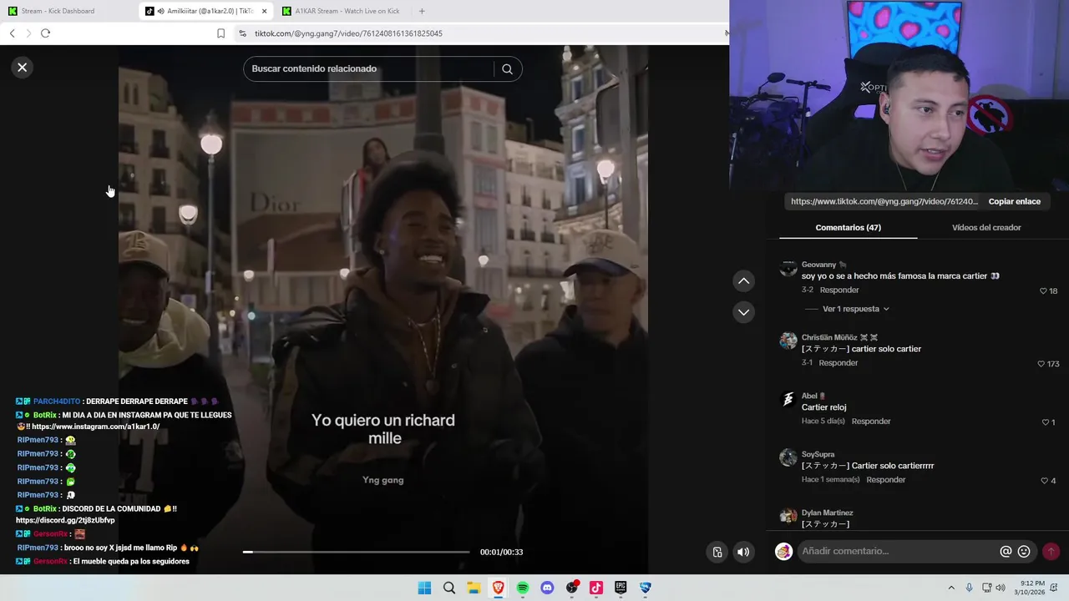Like Geovanny's comment heart
The image size is (1069, 601).
(1043, 291)
